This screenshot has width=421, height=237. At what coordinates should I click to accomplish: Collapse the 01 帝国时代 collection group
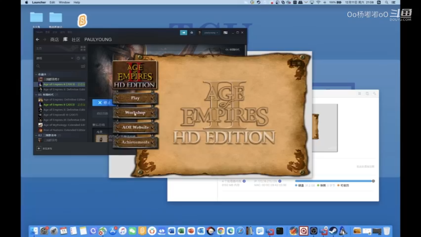click(36, 95)
